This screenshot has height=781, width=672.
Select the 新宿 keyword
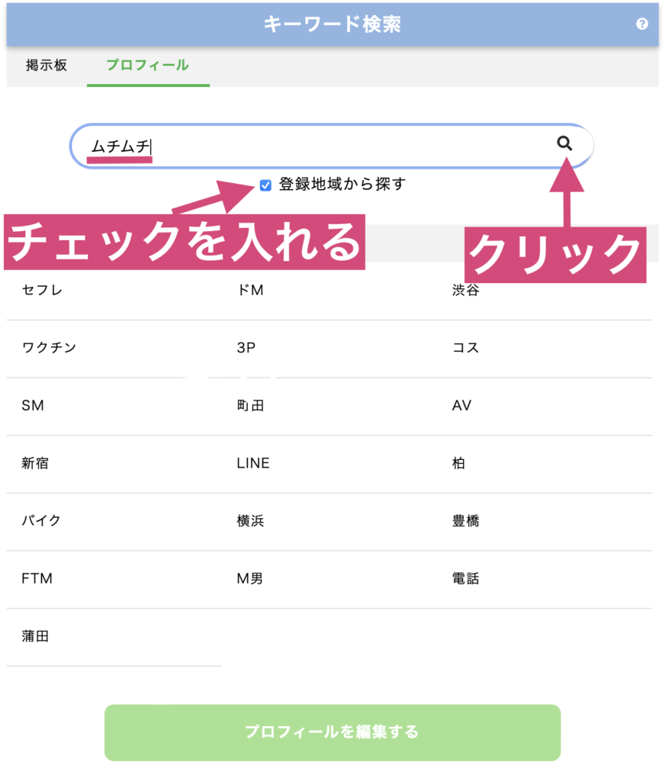pyautogui.click(x=36, y=463)
